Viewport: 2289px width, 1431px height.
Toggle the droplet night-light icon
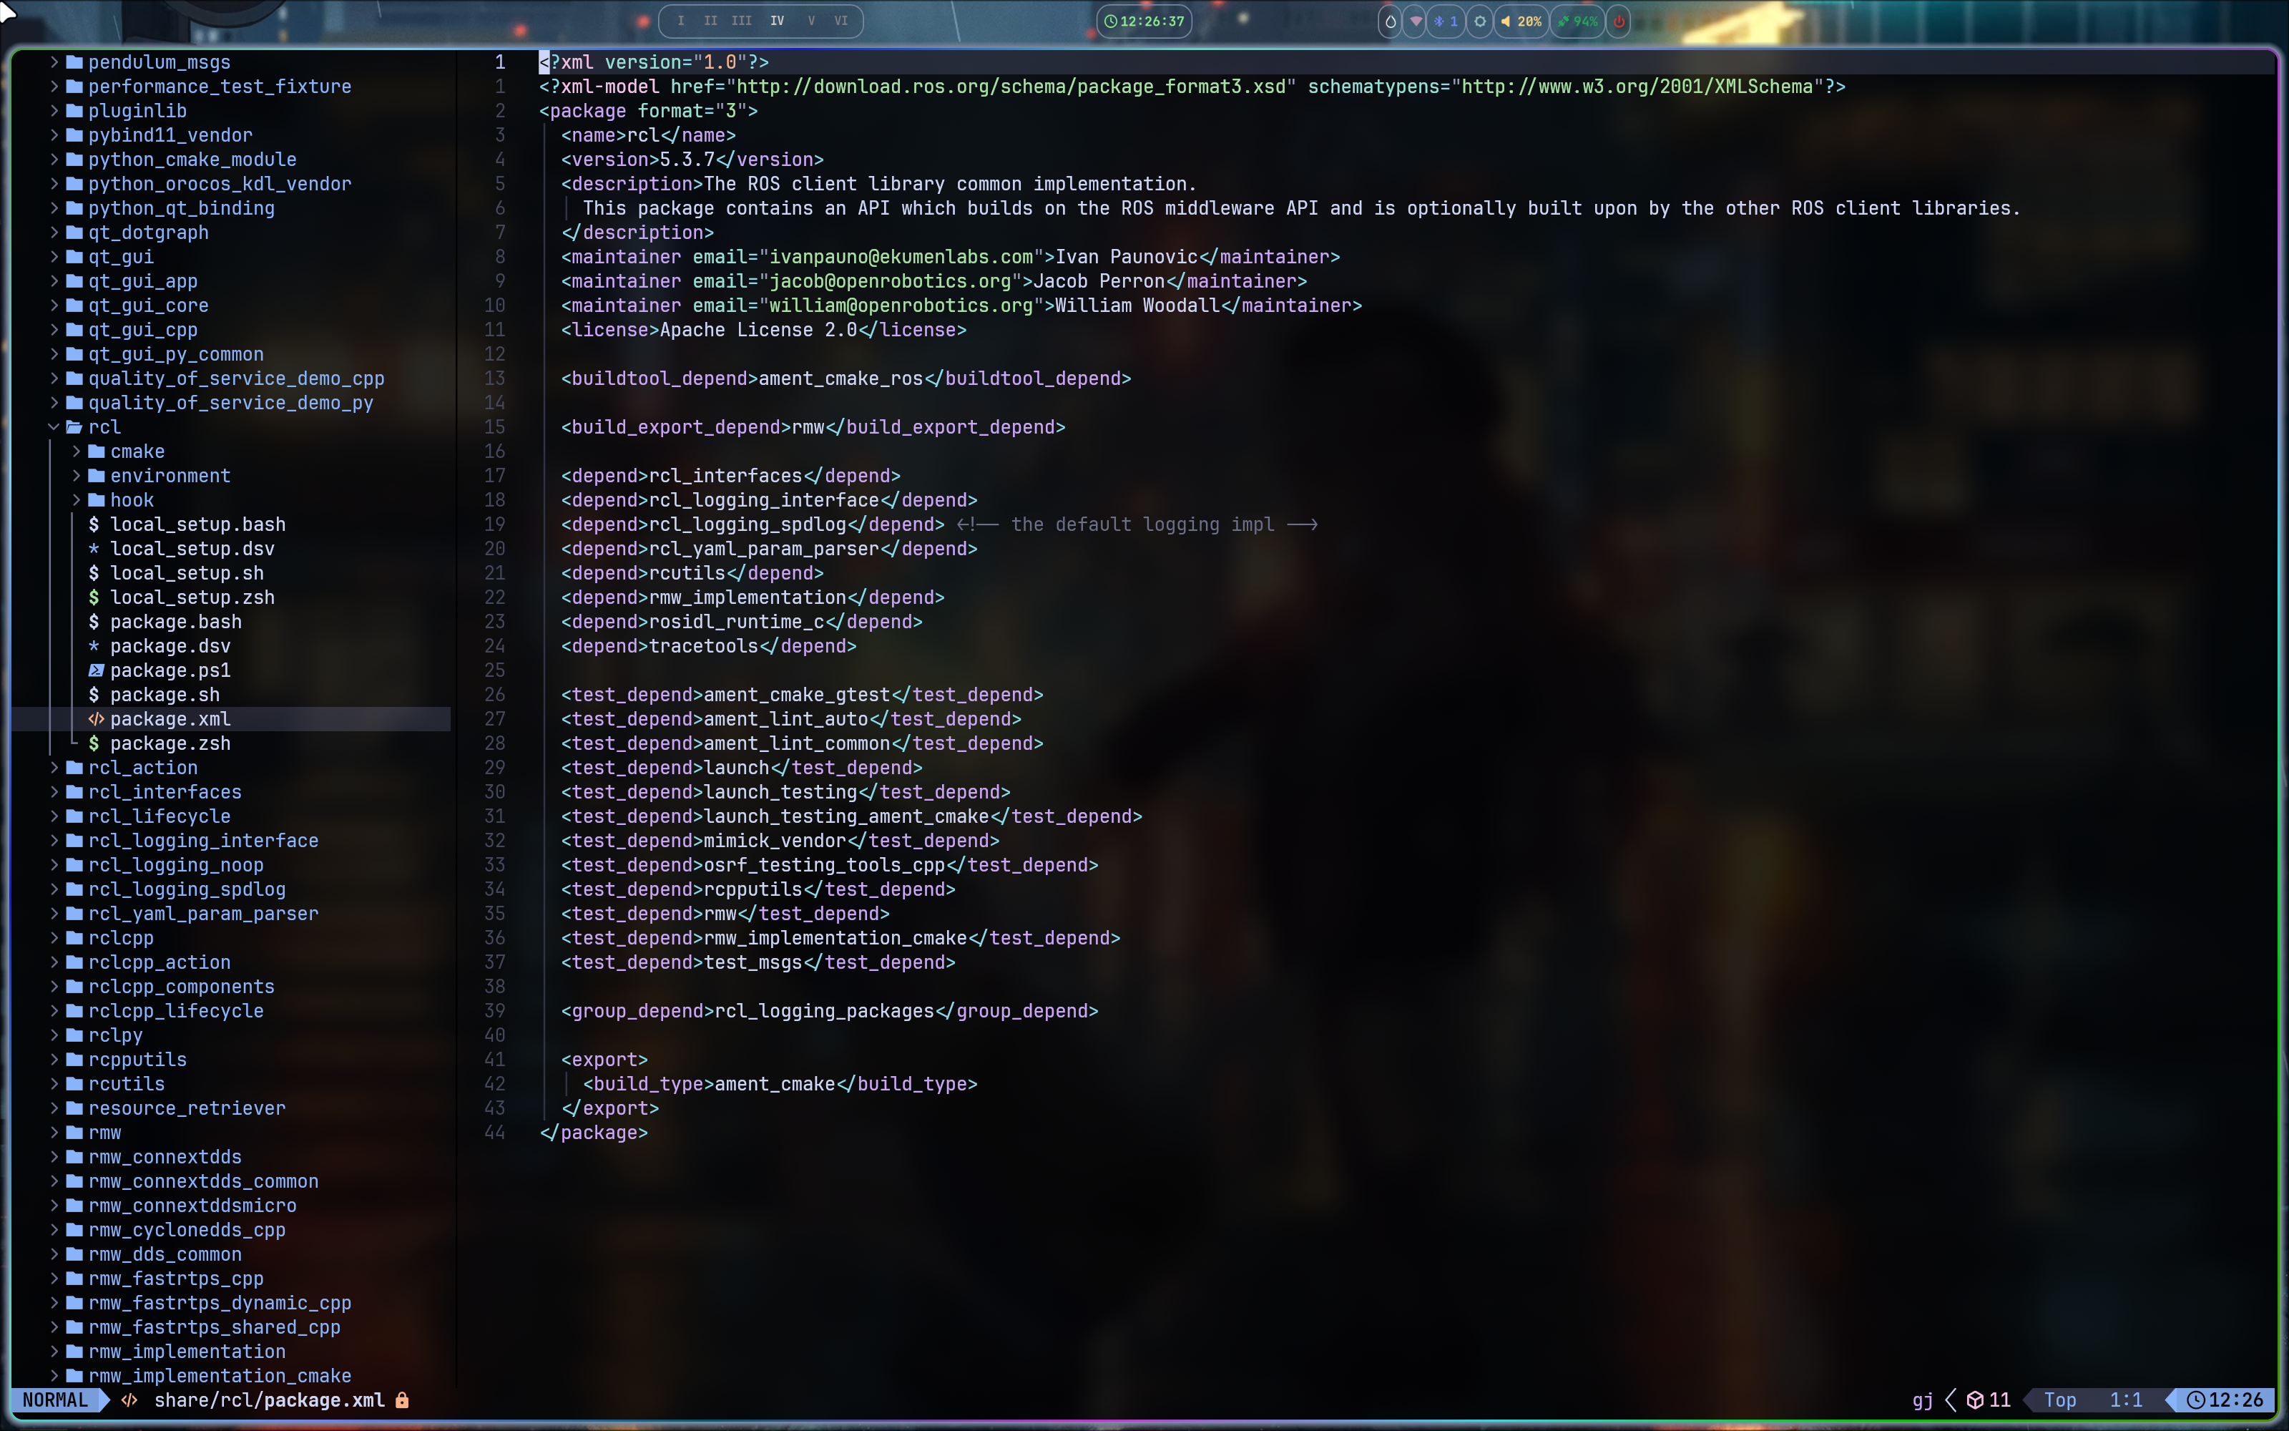coord(1389,21)
